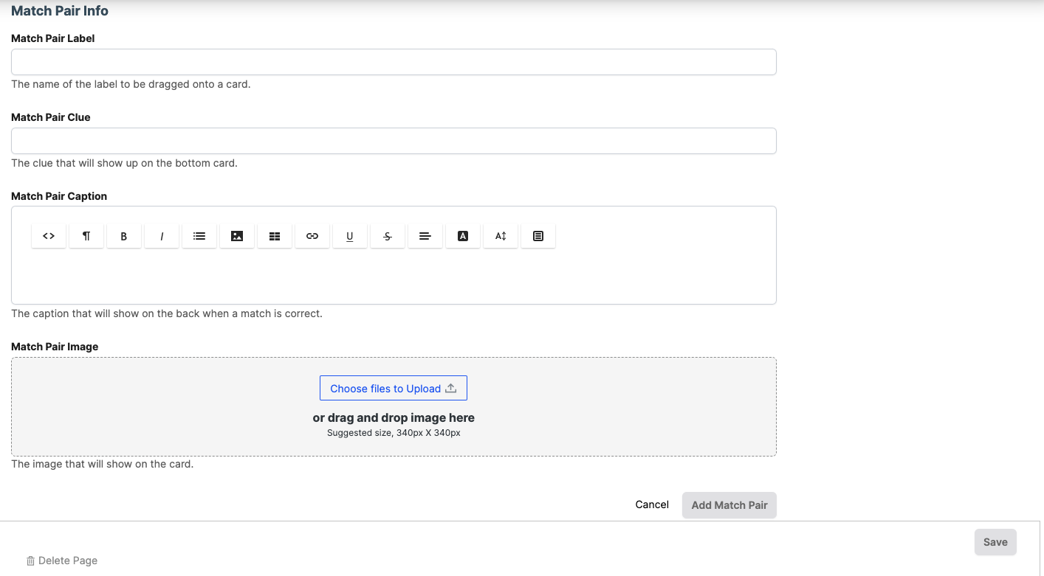1044x576 pixels.
Task: Click the Delete Page link
Action: tap(62, 561)
